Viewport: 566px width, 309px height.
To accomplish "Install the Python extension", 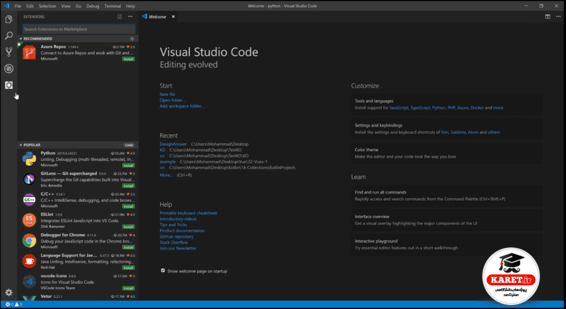I will (128, 165).
